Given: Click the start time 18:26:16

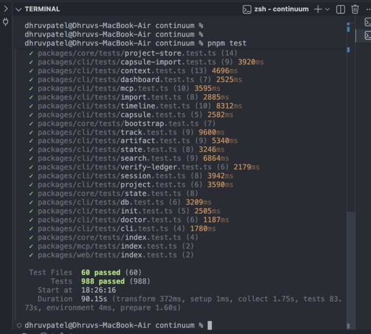Looking at the screenshot, I should pyautogui.click(x=99, y=290).
